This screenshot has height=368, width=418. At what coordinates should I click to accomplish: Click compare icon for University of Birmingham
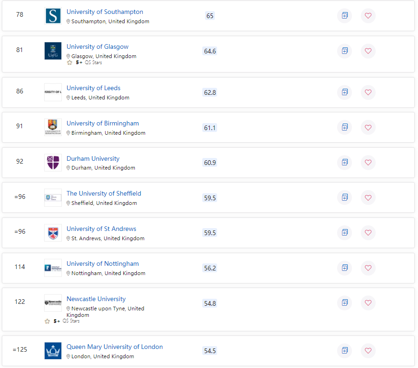point(345,127)
